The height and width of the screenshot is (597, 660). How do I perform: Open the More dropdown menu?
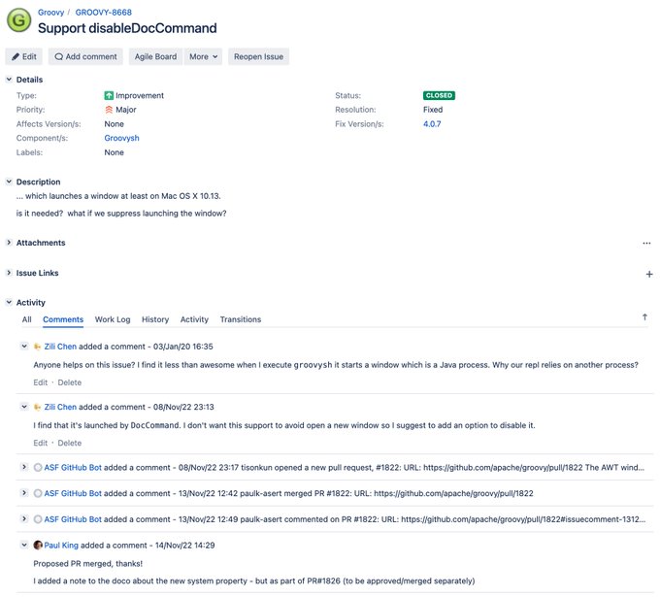point(203,57)
